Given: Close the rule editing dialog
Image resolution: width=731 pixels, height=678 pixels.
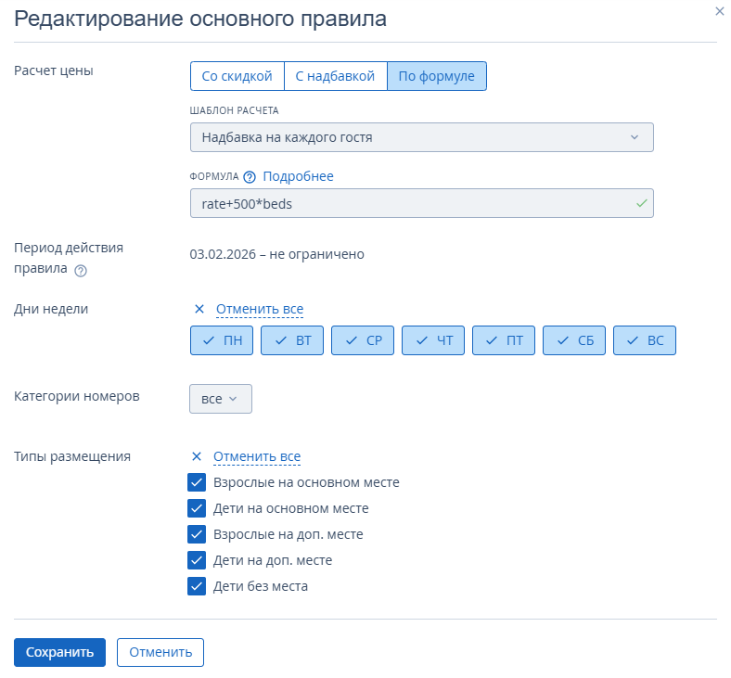Looking at the screenshot, I should click(719, 11).
